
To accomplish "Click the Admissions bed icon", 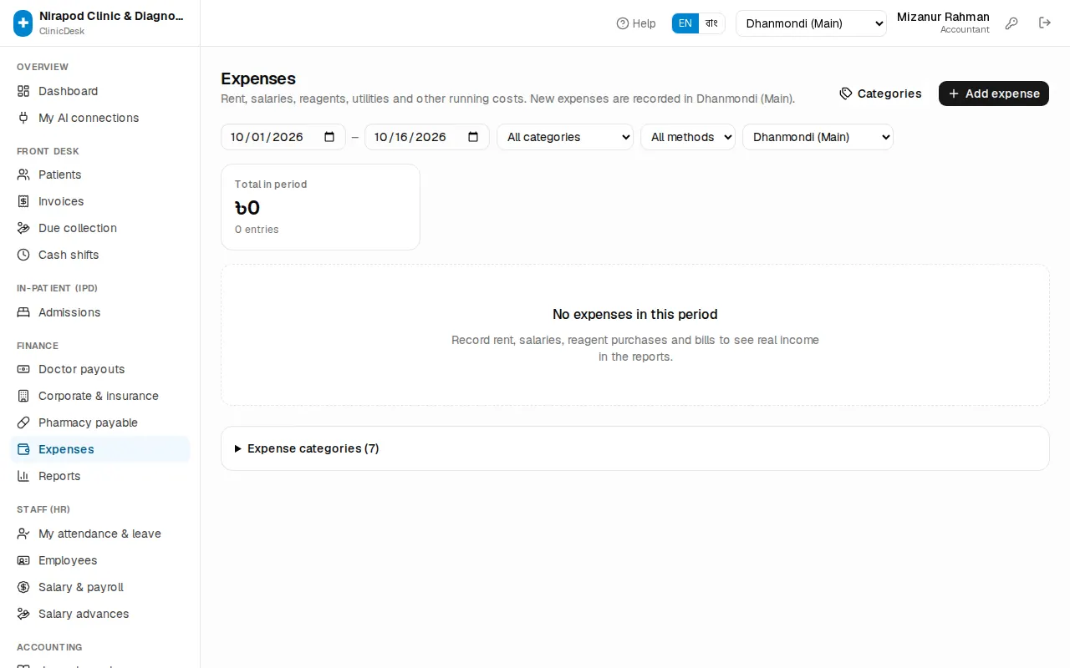I will (x=23, y=312).
